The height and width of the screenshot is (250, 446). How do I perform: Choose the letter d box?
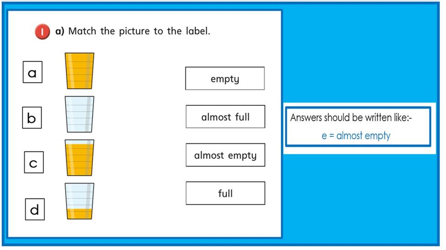click(35, 209)
